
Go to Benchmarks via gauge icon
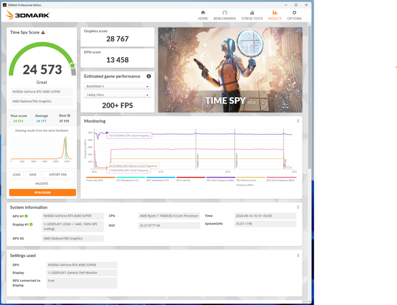[225, 13]
